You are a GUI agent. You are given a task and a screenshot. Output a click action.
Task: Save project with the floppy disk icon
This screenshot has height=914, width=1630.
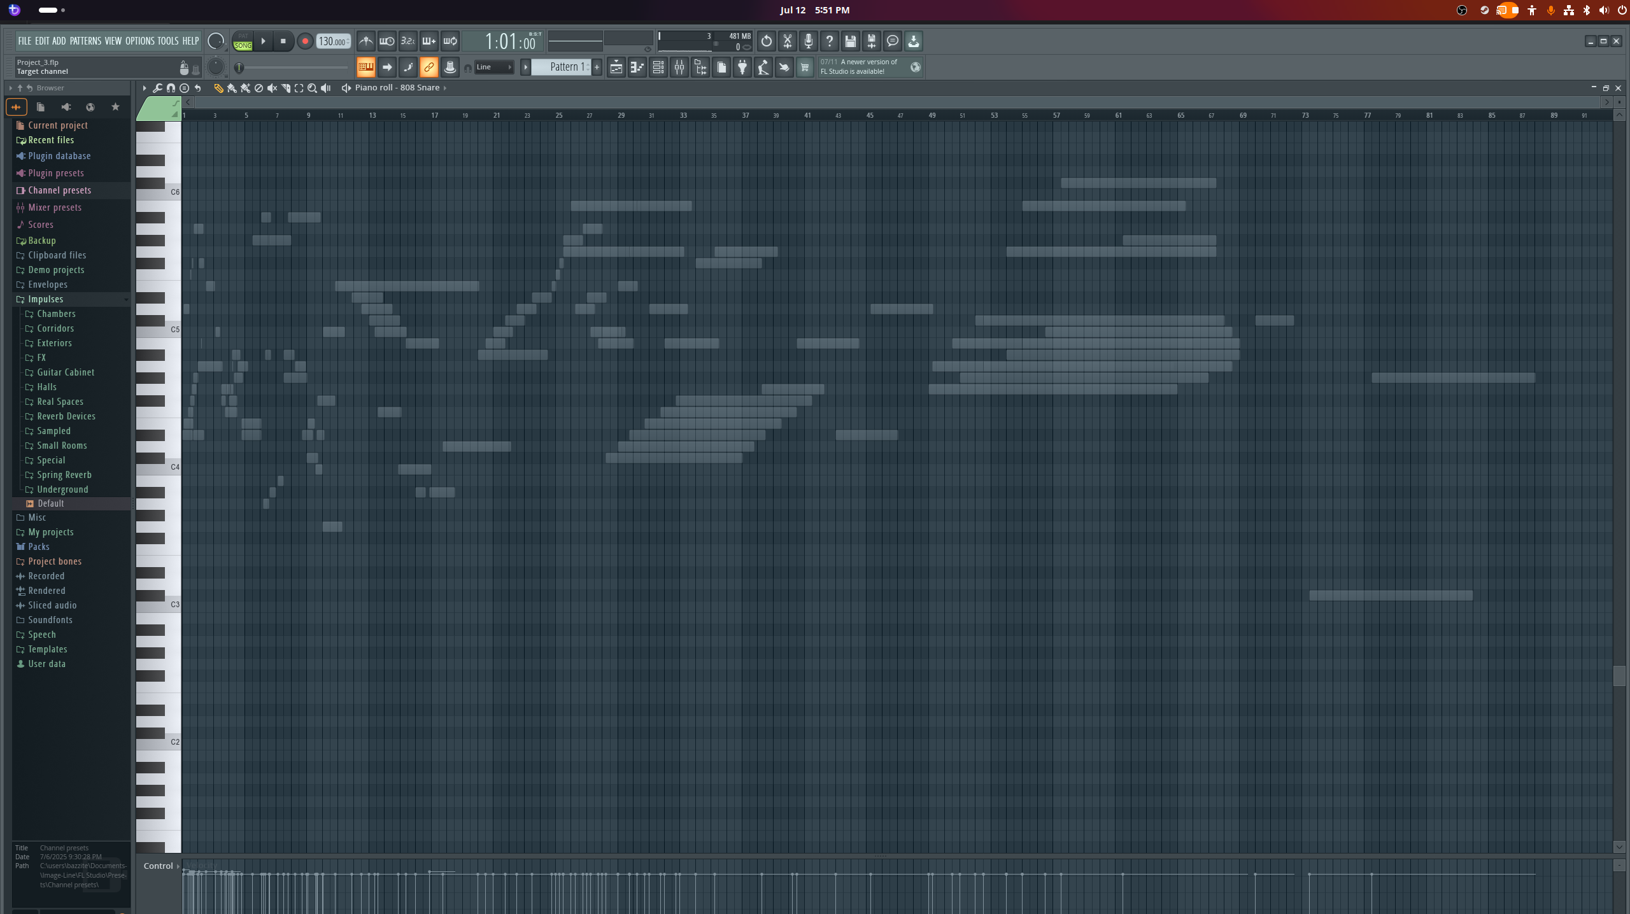tap(851, 41)
